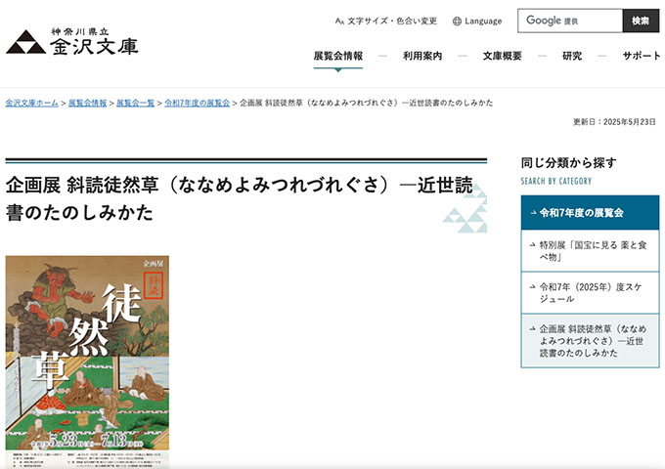Open the 文字サイズ・色合い変更 settings
The image size is (665, 469).
coord(385,21)
